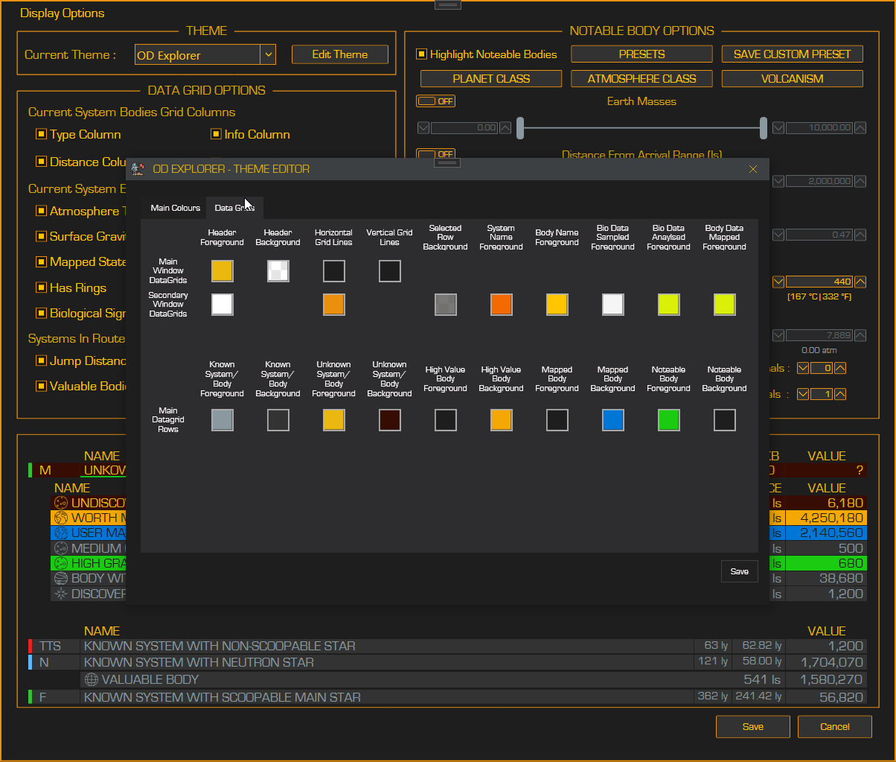Click the ringed body icon on BODY WIT row
Image resolution: width=896 pixels, height=762 pixels.
tap(61, 579)
